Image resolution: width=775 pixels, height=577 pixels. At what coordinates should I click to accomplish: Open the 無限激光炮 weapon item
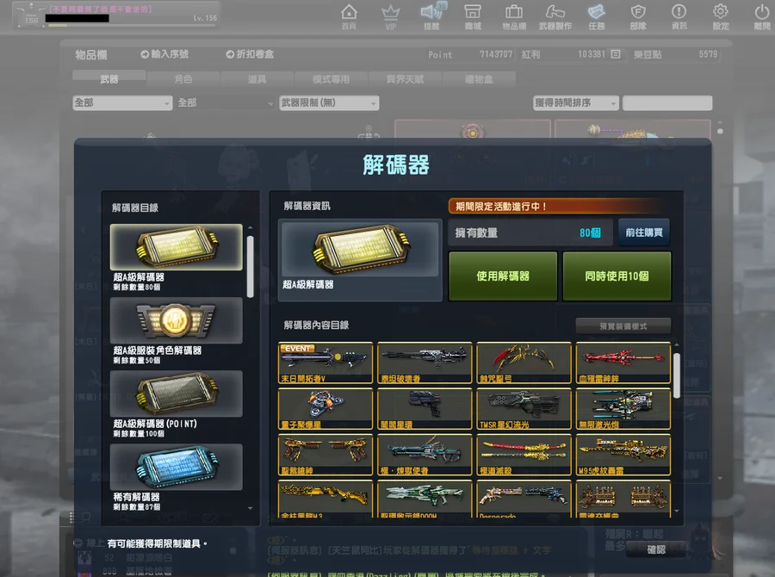point(623,409)
